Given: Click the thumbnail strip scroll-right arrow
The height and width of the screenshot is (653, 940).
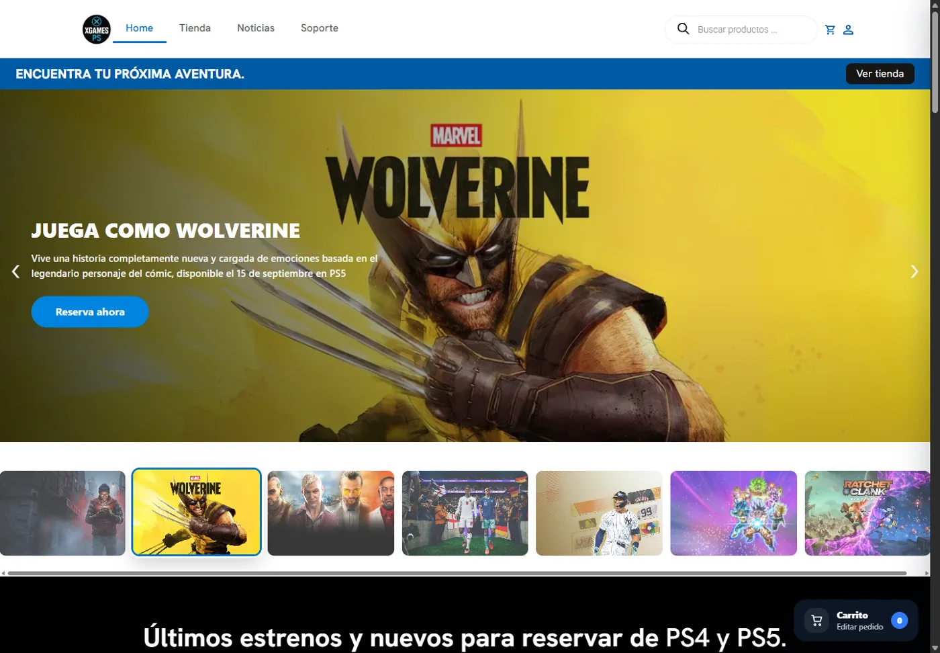Looking at the screenshot, I should (x=927, y=573).
